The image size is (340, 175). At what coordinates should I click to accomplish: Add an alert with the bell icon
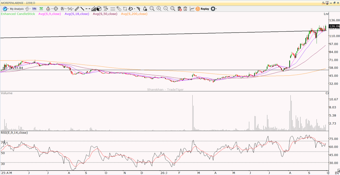(145, 9)
